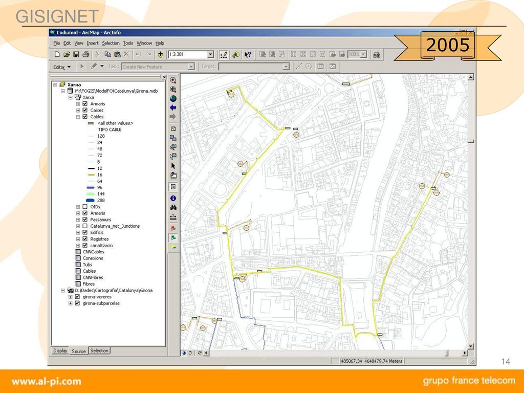Expand the girona-subparcelas layer node
524x393 pixels.
pyautogui.click(x=71, y=303)
